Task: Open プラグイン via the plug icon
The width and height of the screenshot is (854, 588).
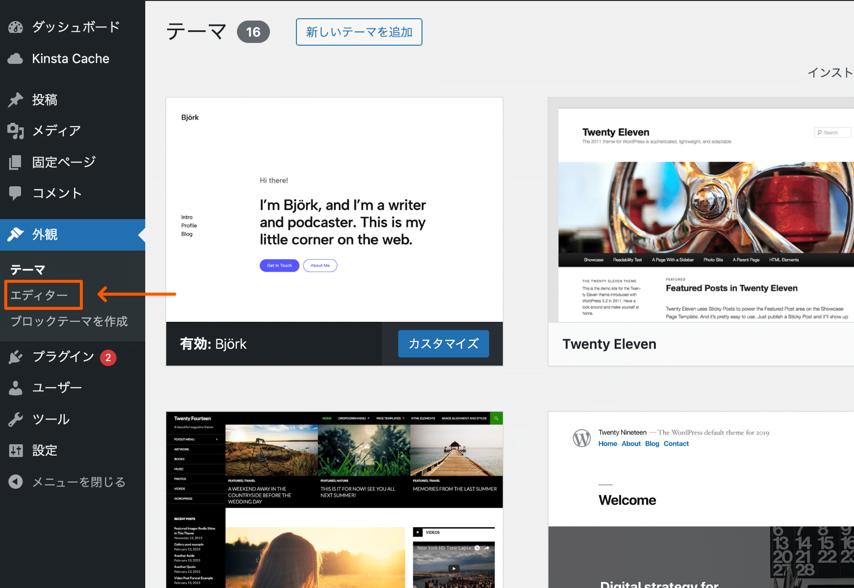Action: pos(16,357)
